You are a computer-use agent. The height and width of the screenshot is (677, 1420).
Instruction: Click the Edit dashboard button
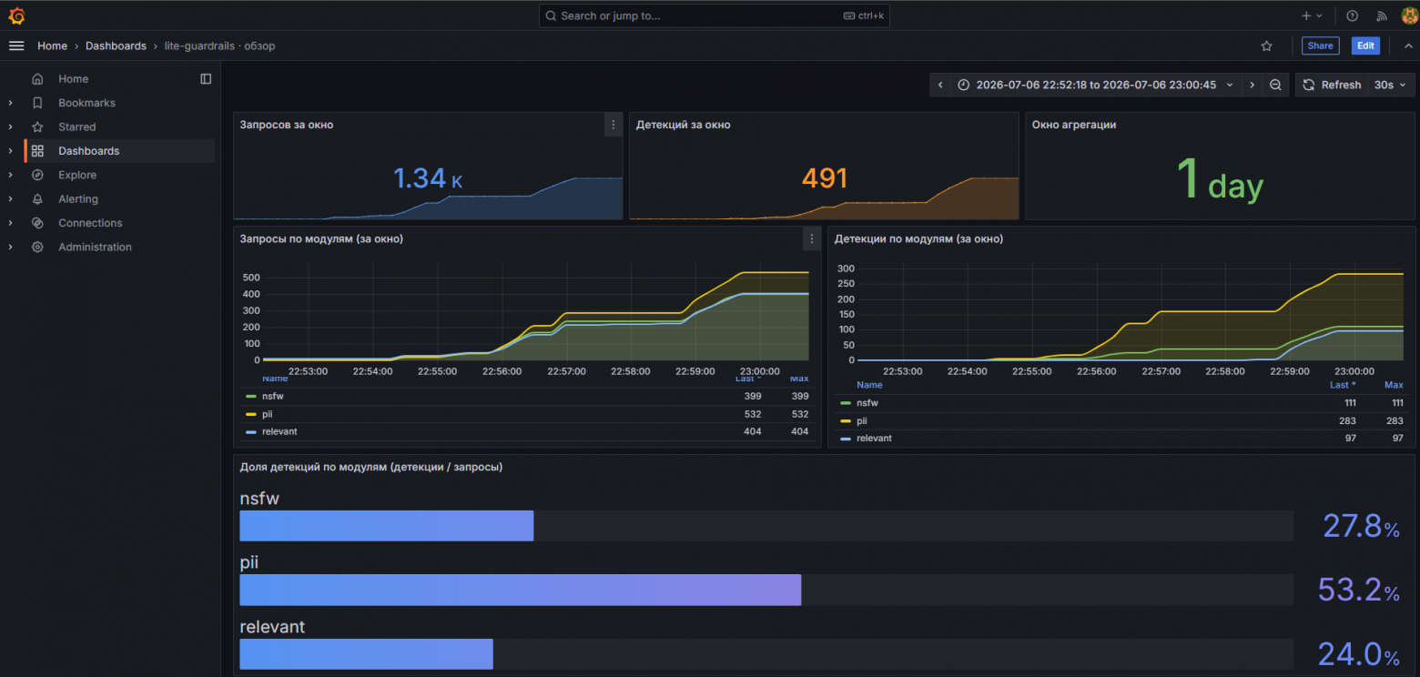[x=1365, y=45]
